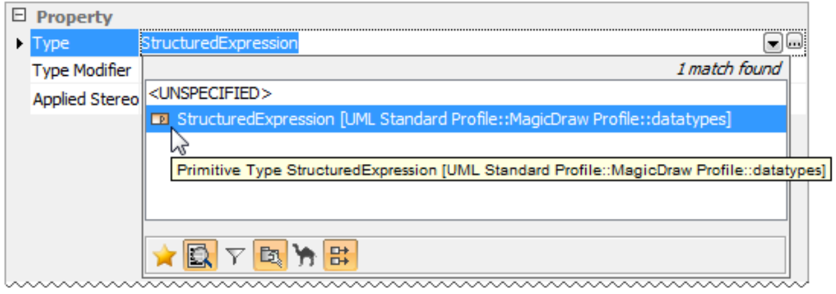Viewport: 836px width, 294px height.
Task: Click the camel case search icon
Action: [304, 256]
